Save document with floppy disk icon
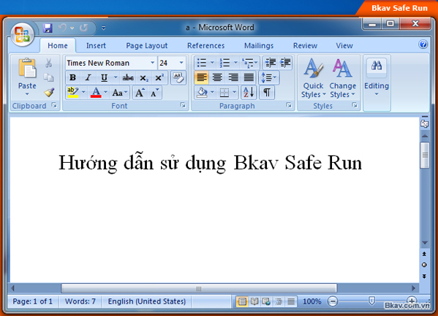Screen dimensions: 438x316 coord(48,28)
